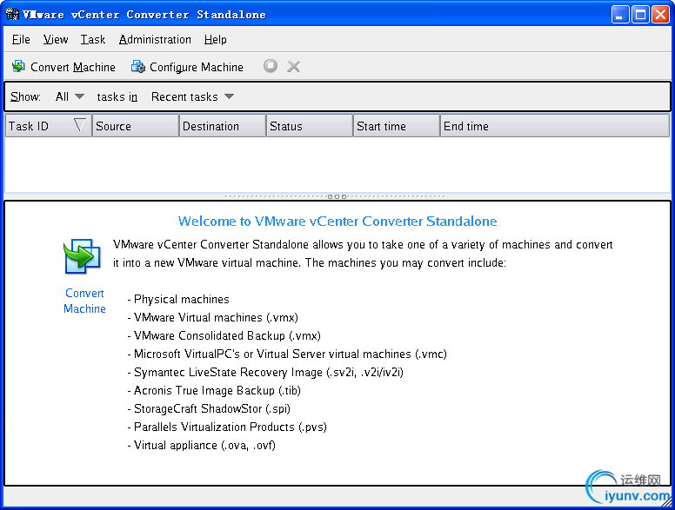675x510 pixels.
Task: Minimize the Converter Standalone window
Action: [x=620, y=15]
